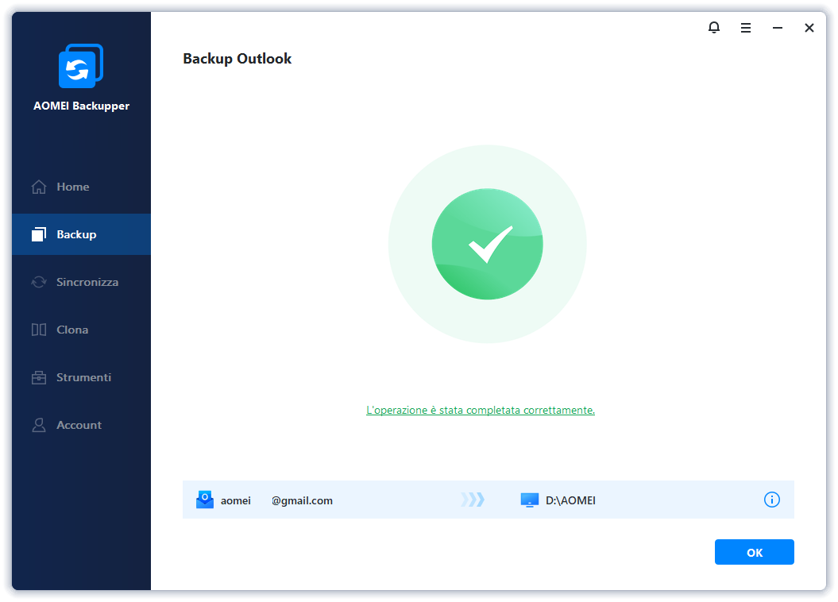Click the Outlook mail source icon
Viewport: 838px width, 602px height.
pyautogui.click(x=205, y=500)
